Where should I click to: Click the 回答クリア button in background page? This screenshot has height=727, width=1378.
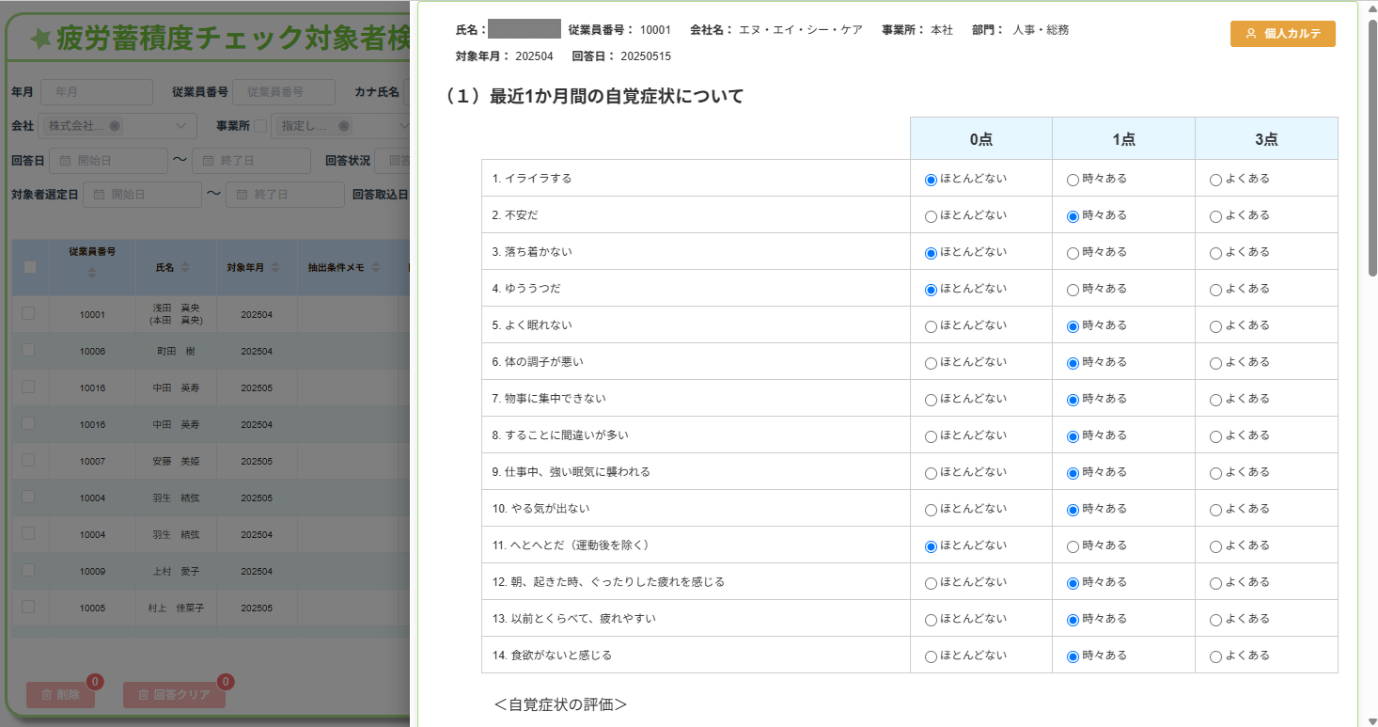pyautogui.click(x=174, y=695)
